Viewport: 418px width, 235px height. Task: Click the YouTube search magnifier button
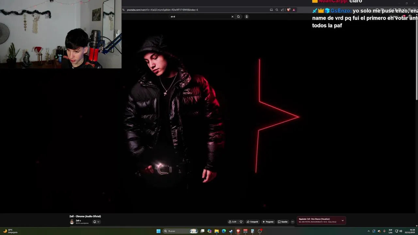pos(238,17)
